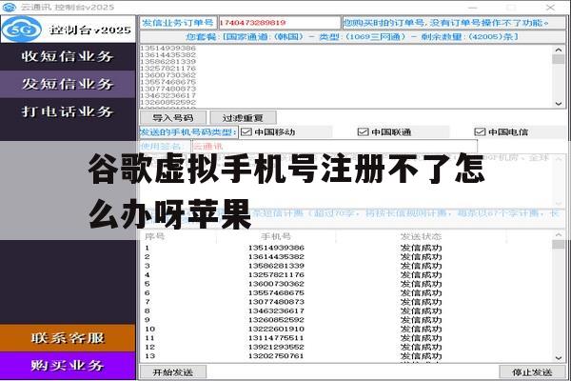Screen dimensions: 571x381
Task: Click results table scroll-down arrow
Action: point(559,358)
